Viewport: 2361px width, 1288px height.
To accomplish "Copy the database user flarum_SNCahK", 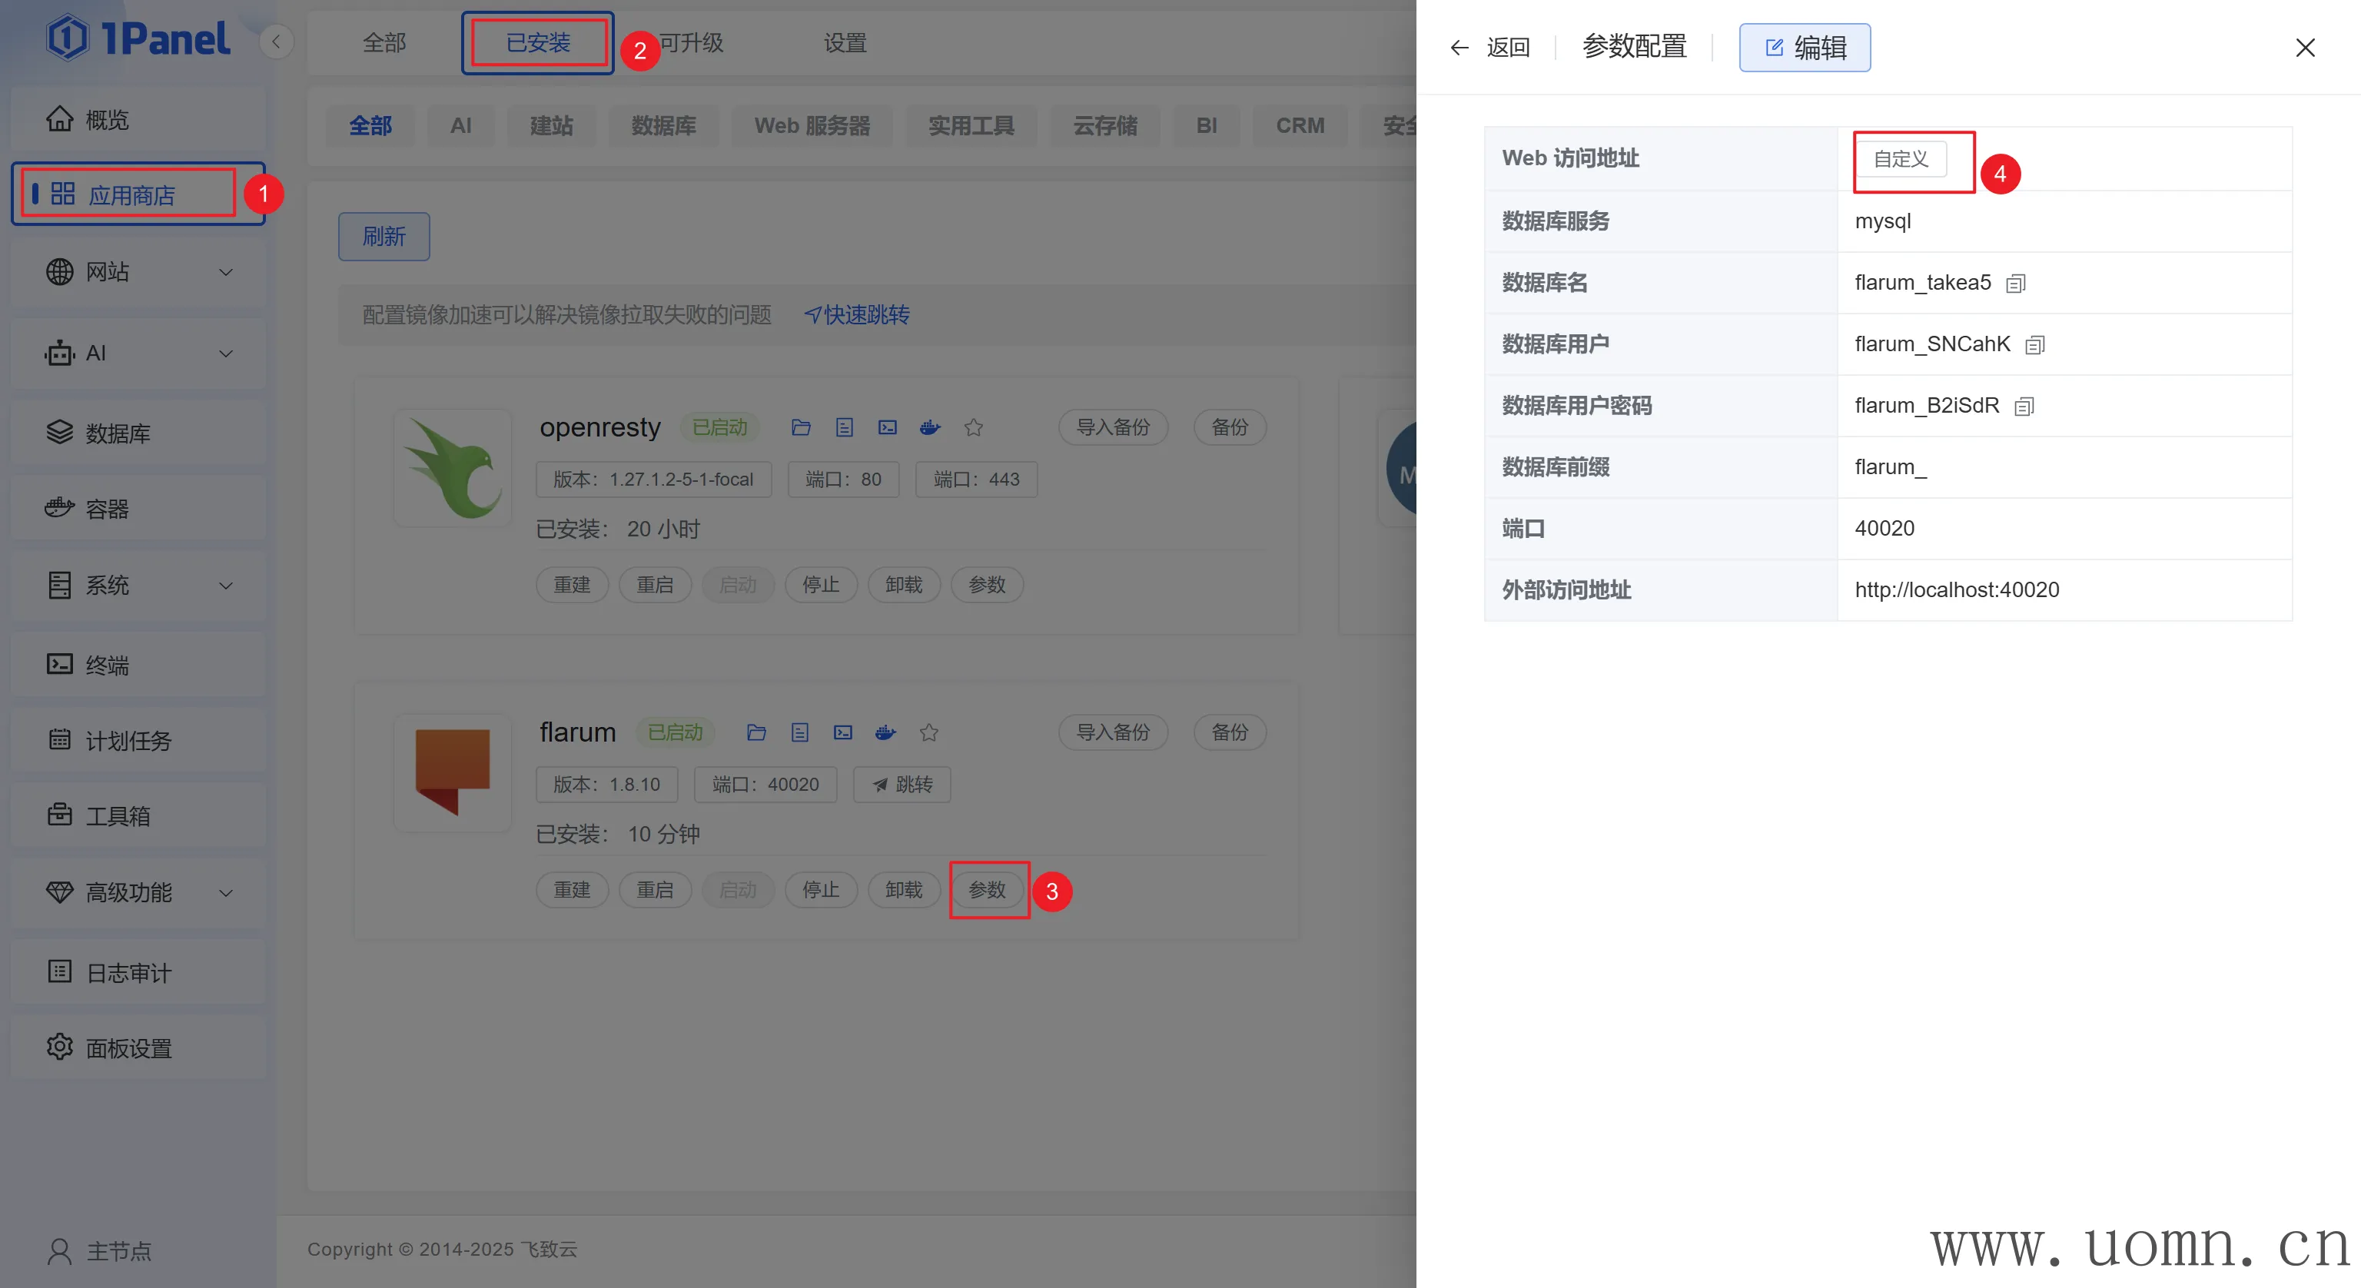I will [x=2034, y=346].
